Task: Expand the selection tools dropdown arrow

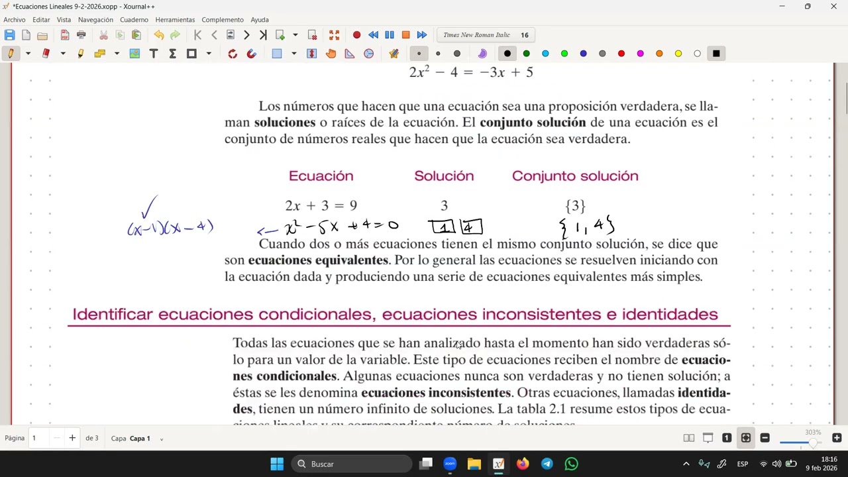Action: point(294,54)
